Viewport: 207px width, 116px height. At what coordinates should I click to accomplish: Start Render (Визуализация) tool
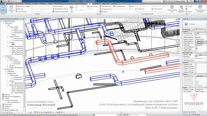click(58, 6)
